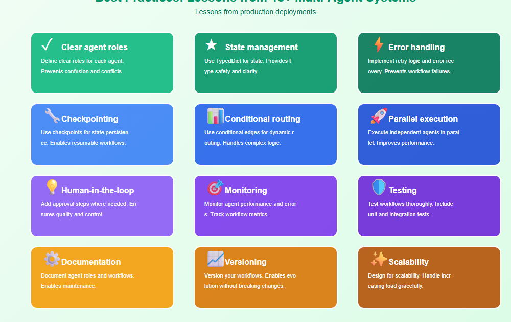Select the sparkles icon next to Scalability
The height and width of the screenshot is (322, 511).
(x=379, y=259)
